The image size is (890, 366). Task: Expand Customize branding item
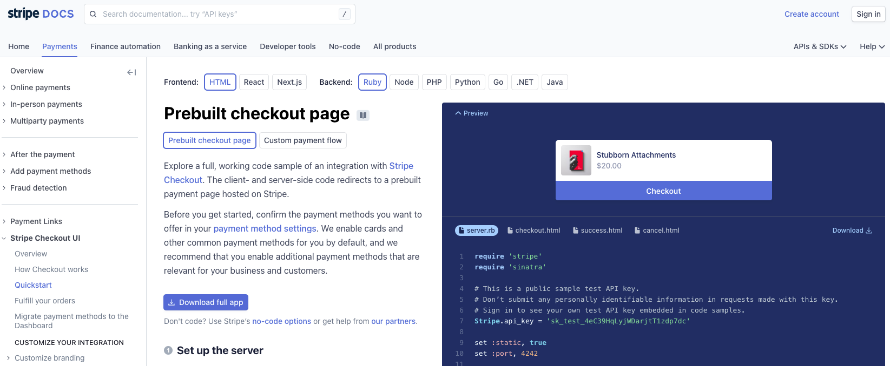click(8, 358)
